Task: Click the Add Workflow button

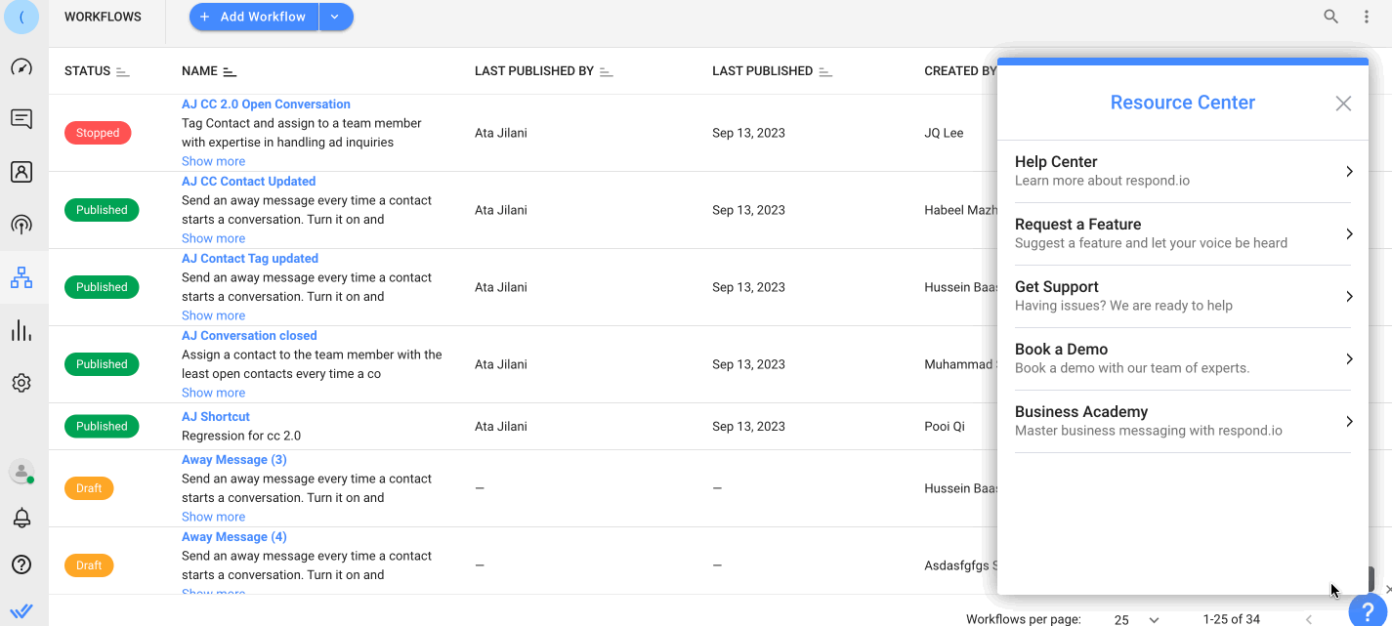Action: (x=254, y=17)
